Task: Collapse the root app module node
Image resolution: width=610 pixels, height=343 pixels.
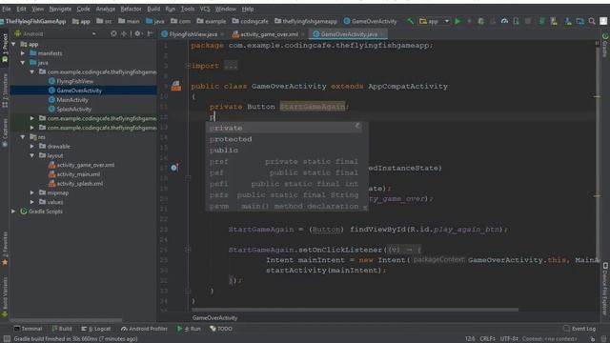Action: 13,44
